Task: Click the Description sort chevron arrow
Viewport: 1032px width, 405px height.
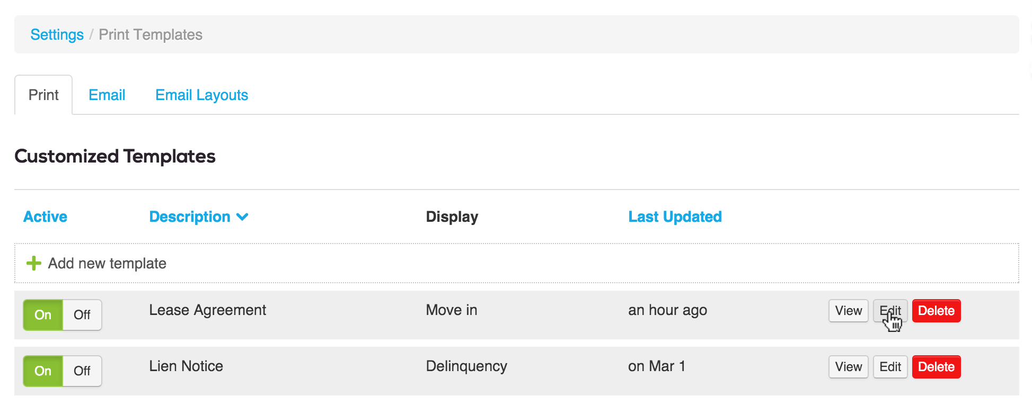Action: pos(242,217)
